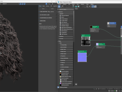122x92 pixels.
Task: Toggle the Material/Map Browser panel icon
Action: point(93,6)
